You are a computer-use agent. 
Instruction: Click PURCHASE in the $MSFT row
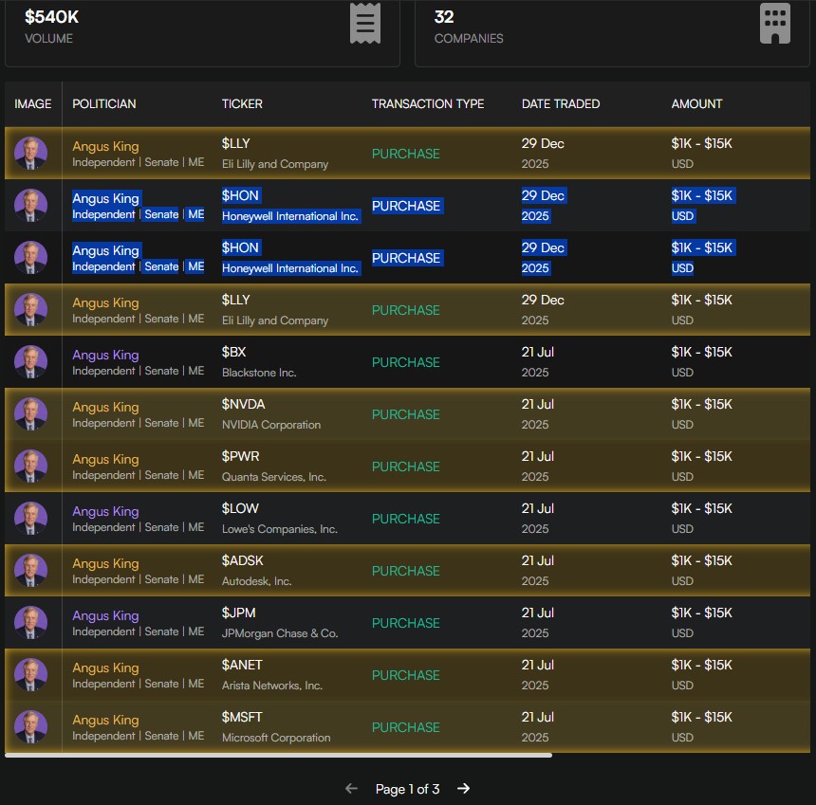tap(405, 727)
